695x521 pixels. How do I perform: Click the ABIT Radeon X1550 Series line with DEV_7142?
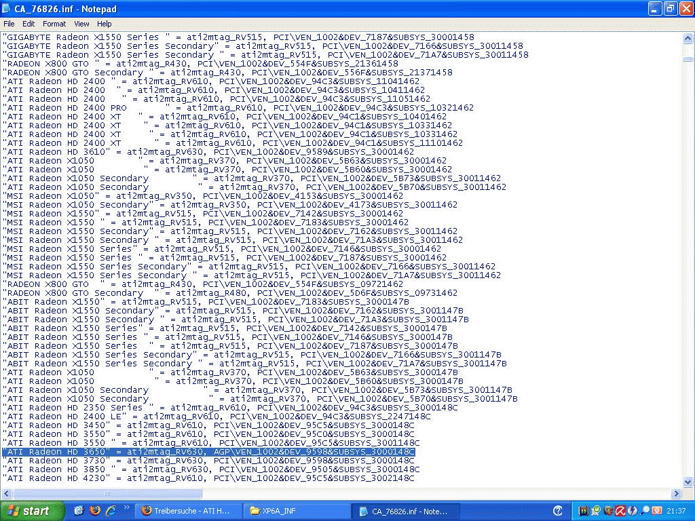coord(225,328)
